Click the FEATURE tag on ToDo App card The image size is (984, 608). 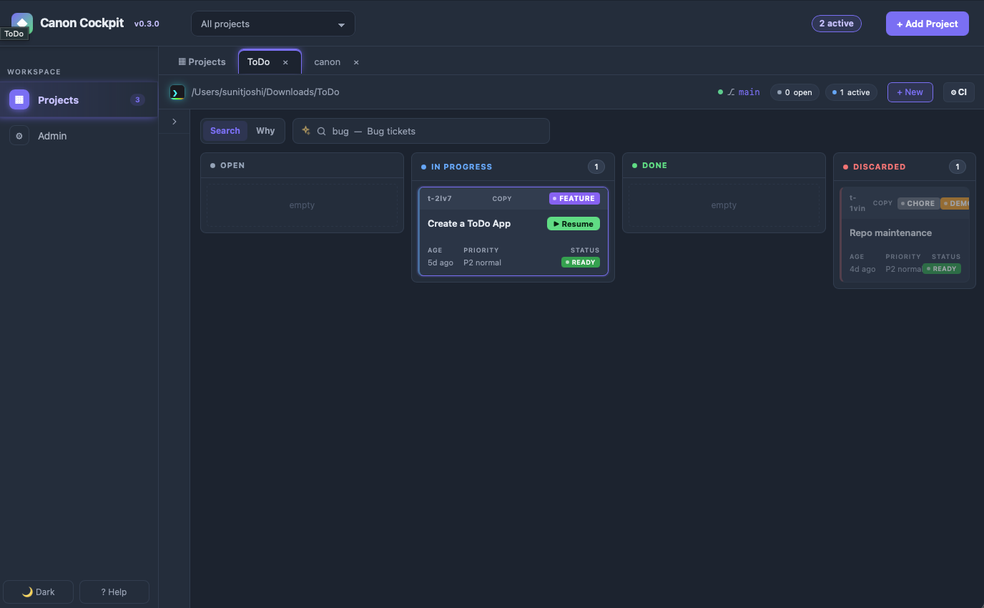click(574, 199)
